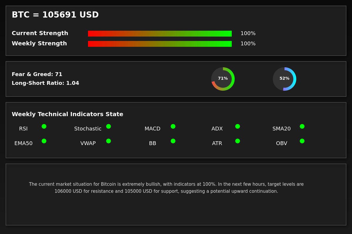The width and height of the screenshot is (352, 234).
Task: Click the VWAP indicator green dot
Action: [109, 141]
